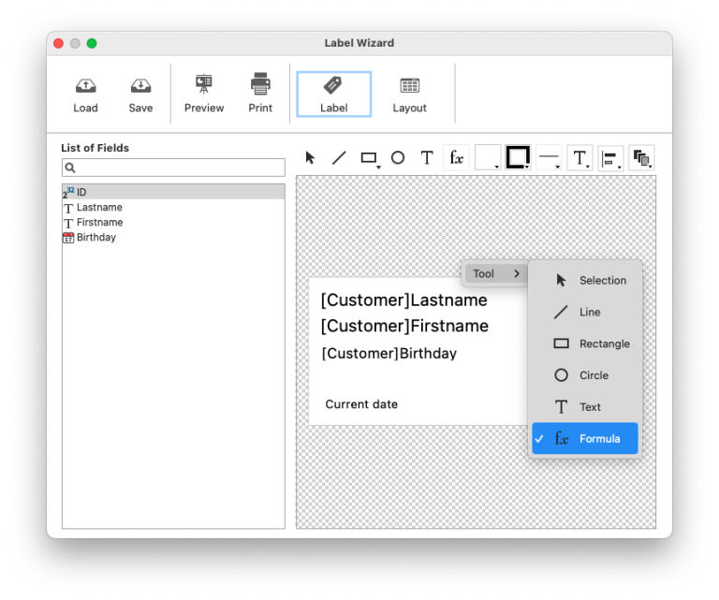Open the fill color dropdown swatch

click(x=488, y=158)
